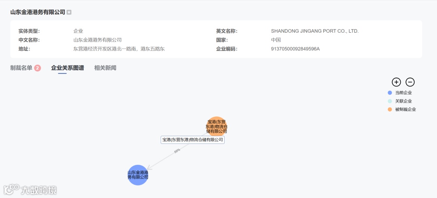Zoom in the relationship graph with plus icon

(x=396, y=82)
